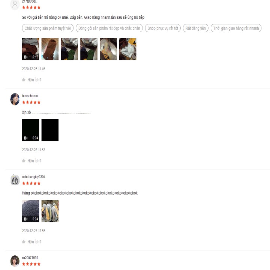Click the thumbs-up icon under cobebangiay2304's review
The image size is (270, 270).
24,241
